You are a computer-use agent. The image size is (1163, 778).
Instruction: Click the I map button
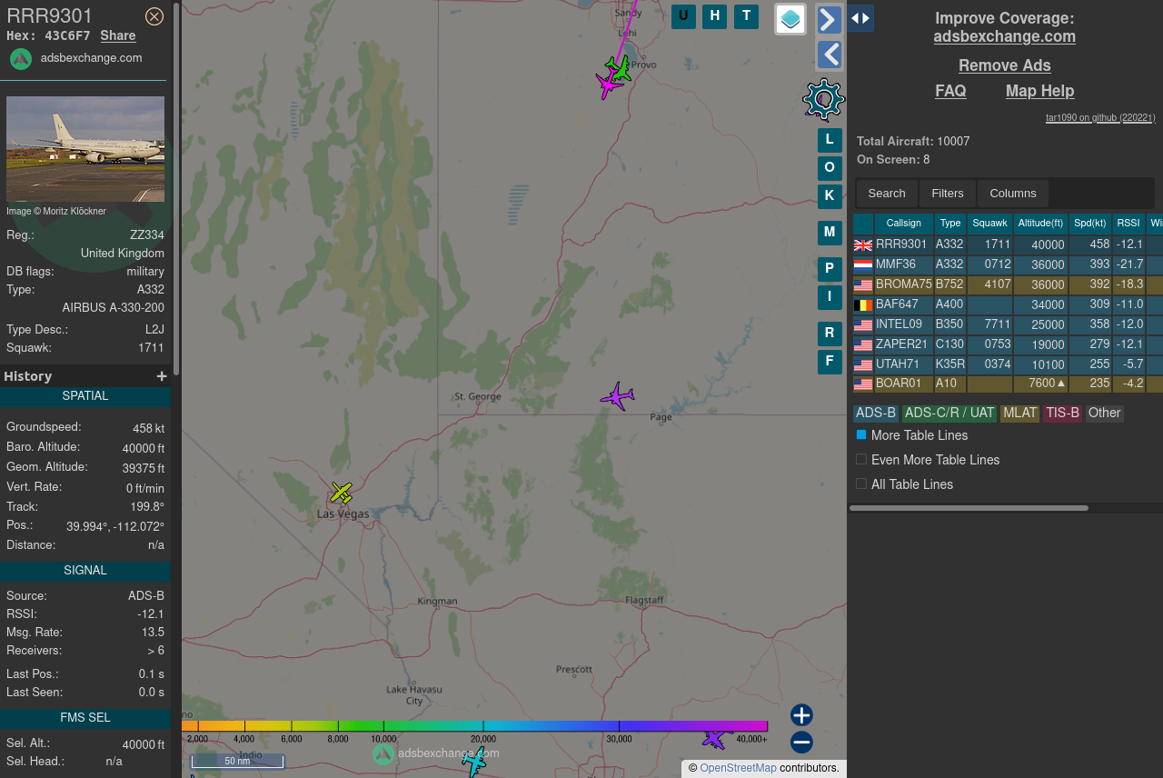coord(830,297)
